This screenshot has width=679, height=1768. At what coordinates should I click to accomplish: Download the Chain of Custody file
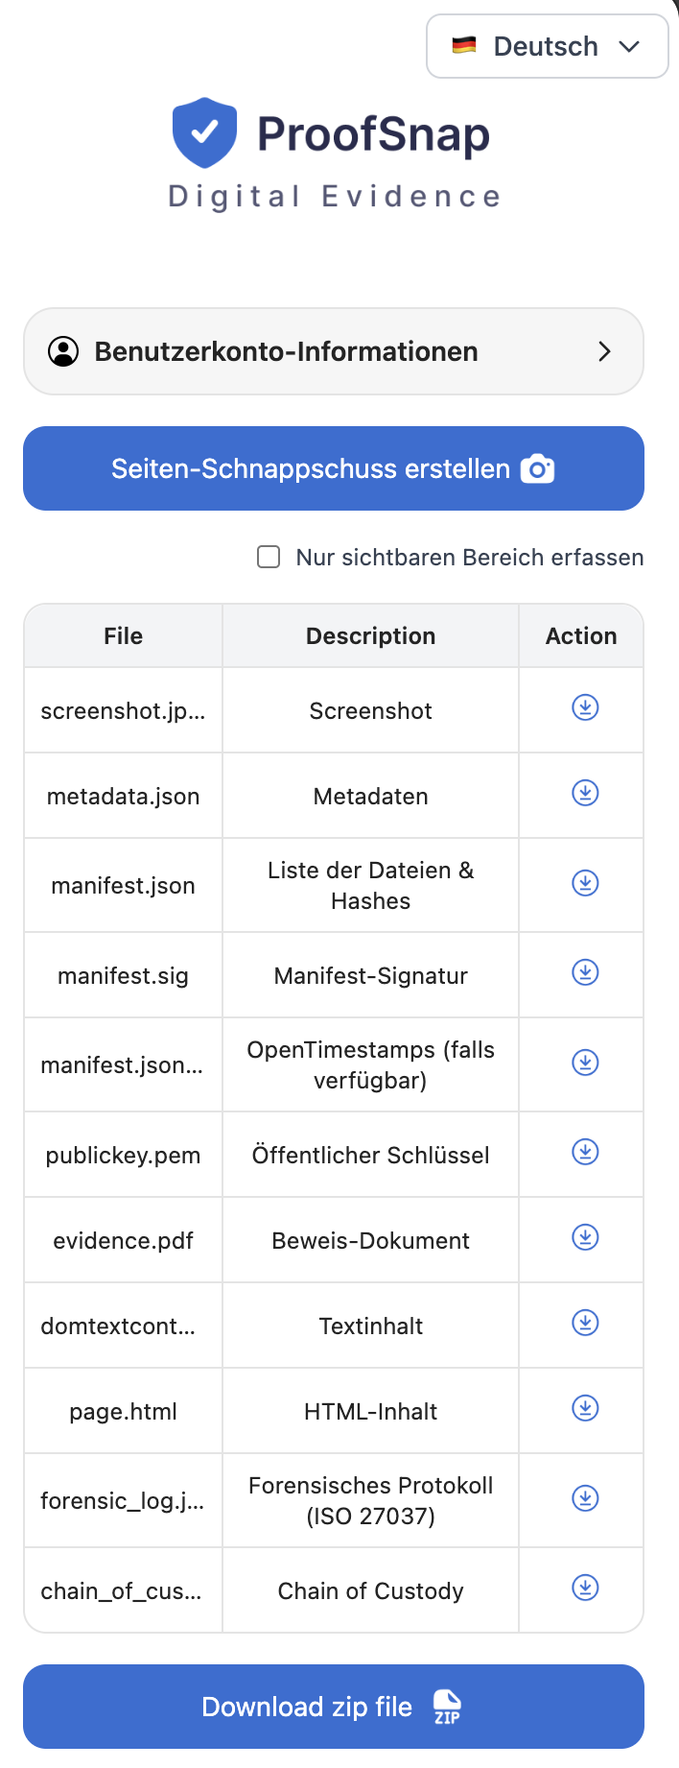point(583,1587)
